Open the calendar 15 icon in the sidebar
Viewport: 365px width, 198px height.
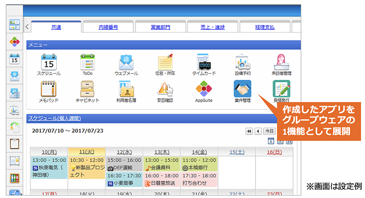(14, 59)
